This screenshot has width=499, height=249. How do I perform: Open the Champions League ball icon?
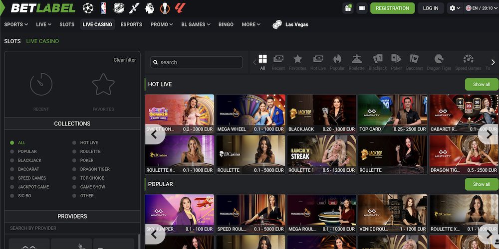88,8
